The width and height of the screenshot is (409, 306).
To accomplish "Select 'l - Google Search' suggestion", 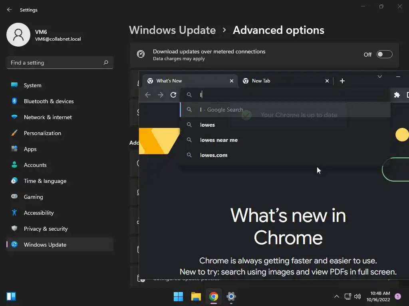I will tap(285, 110).
